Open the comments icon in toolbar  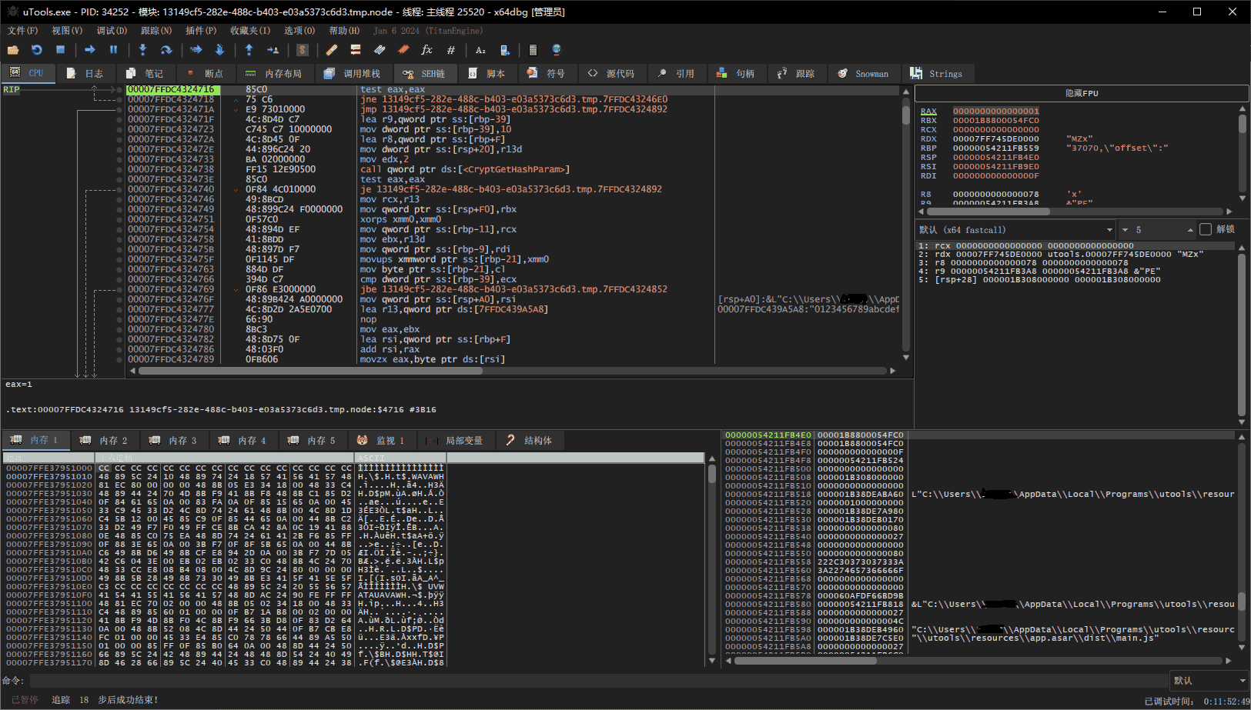(x=356, y=50)
